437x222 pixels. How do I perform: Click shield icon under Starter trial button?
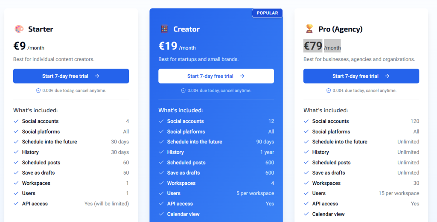38,91
